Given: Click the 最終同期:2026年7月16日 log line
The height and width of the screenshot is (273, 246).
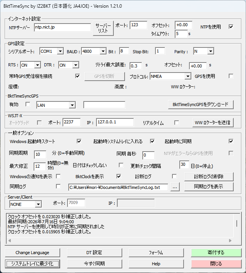Looking at the screenshot, I should (41, 222).
